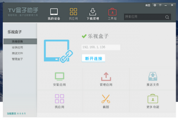Click the IP address field 192.168.1.136
Screen dimensions: 178x120
click(x=101, y=47)
